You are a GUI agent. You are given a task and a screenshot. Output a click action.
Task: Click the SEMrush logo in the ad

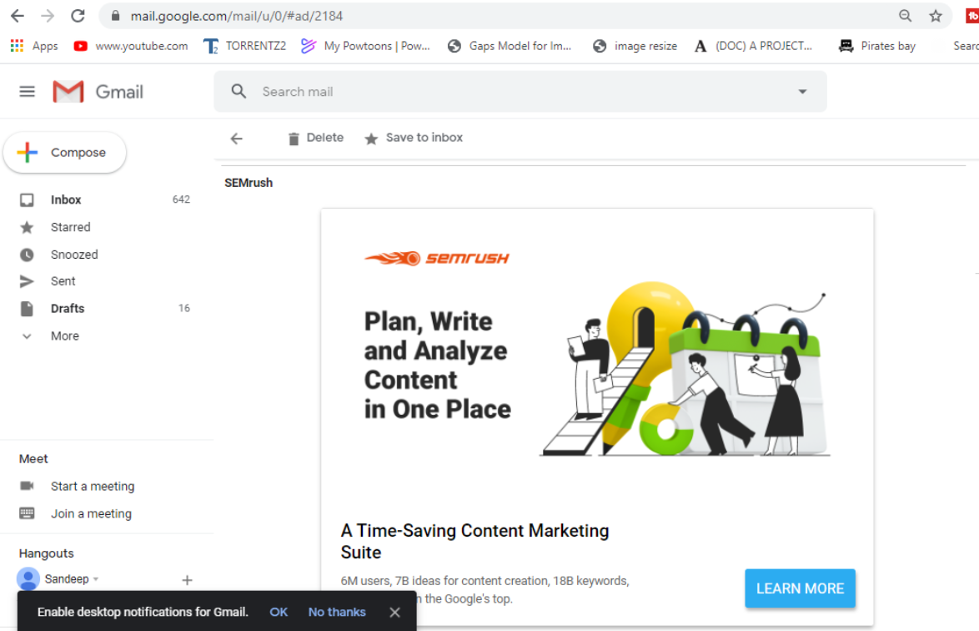pos(437,257)
